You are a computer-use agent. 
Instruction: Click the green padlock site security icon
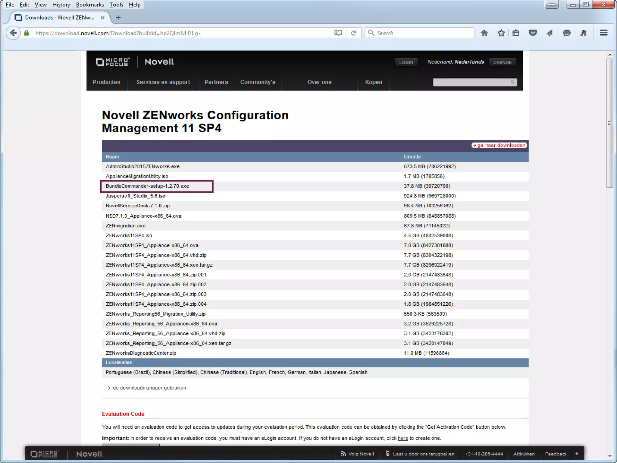[27, 33]
